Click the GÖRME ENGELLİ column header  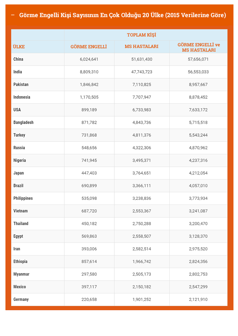[x=89, y=47]
